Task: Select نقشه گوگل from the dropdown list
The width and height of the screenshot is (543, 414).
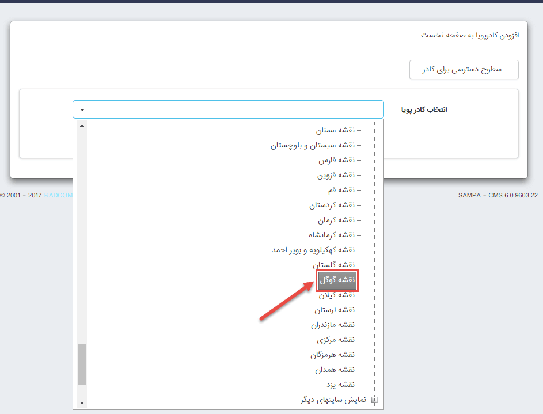Action: (337, 280)
